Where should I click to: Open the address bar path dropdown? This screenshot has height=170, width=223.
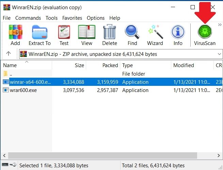pyautogui.click(x=219, y=54)
